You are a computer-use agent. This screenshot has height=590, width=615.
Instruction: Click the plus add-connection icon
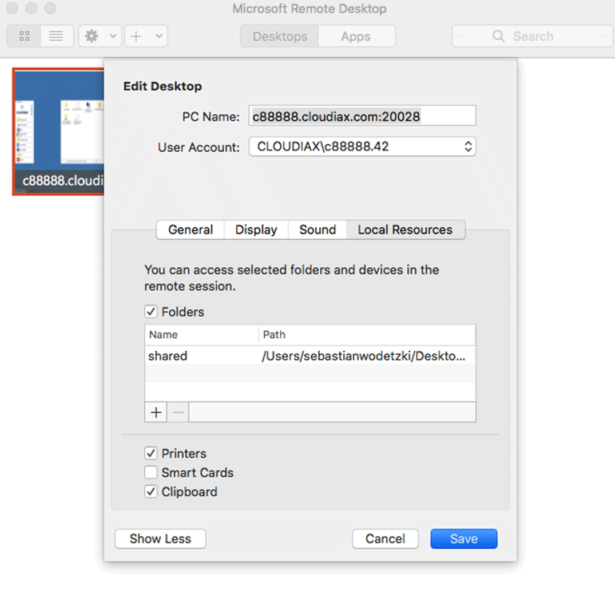click(x=136, y=36)
